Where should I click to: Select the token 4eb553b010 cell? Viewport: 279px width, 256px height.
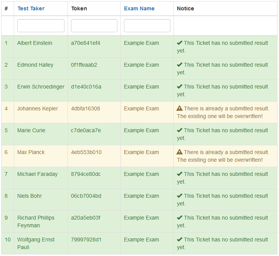pyautogui.click(x=94, y=156)
